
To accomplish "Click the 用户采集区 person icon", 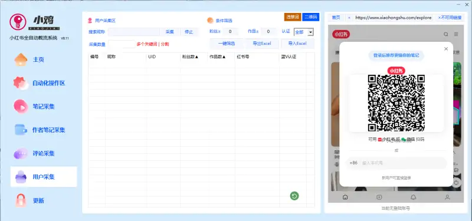I will pos(90,21).
